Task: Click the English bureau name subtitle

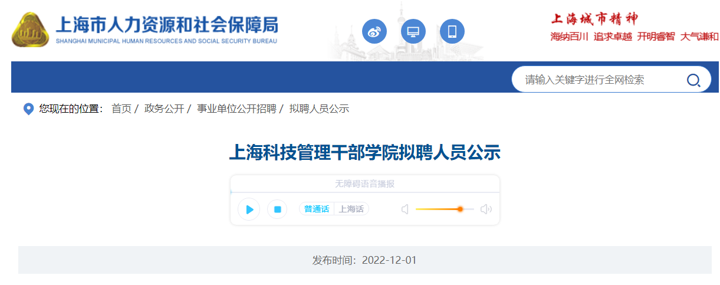Action: click(166, 42)
